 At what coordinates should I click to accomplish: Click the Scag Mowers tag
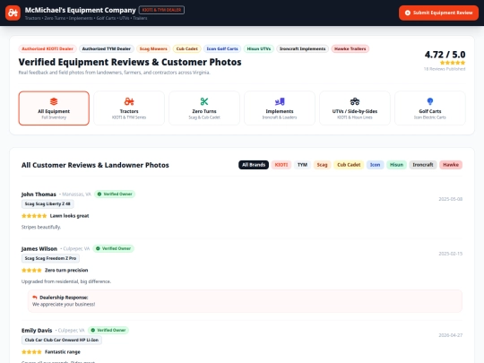click(153, 48)
